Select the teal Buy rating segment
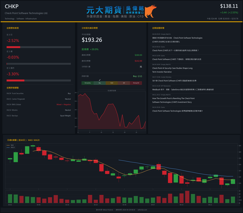 (100, 83)
